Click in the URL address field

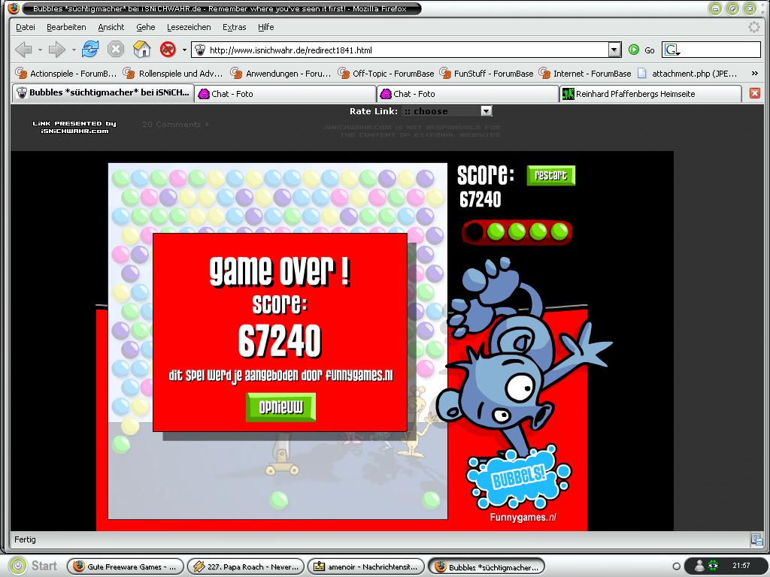pyautogui.click(x=408, y=50)
